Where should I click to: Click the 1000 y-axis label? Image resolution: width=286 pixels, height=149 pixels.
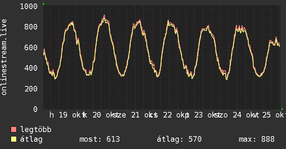[29, 6]
